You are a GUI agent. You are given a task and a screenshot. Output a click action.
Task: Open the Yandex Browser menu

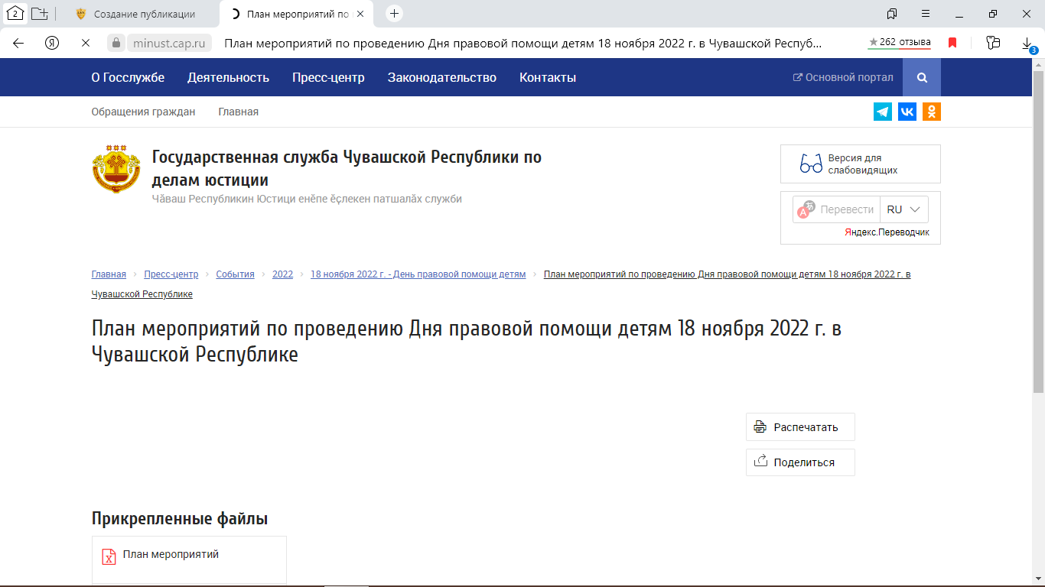click(x=926, y=14)
